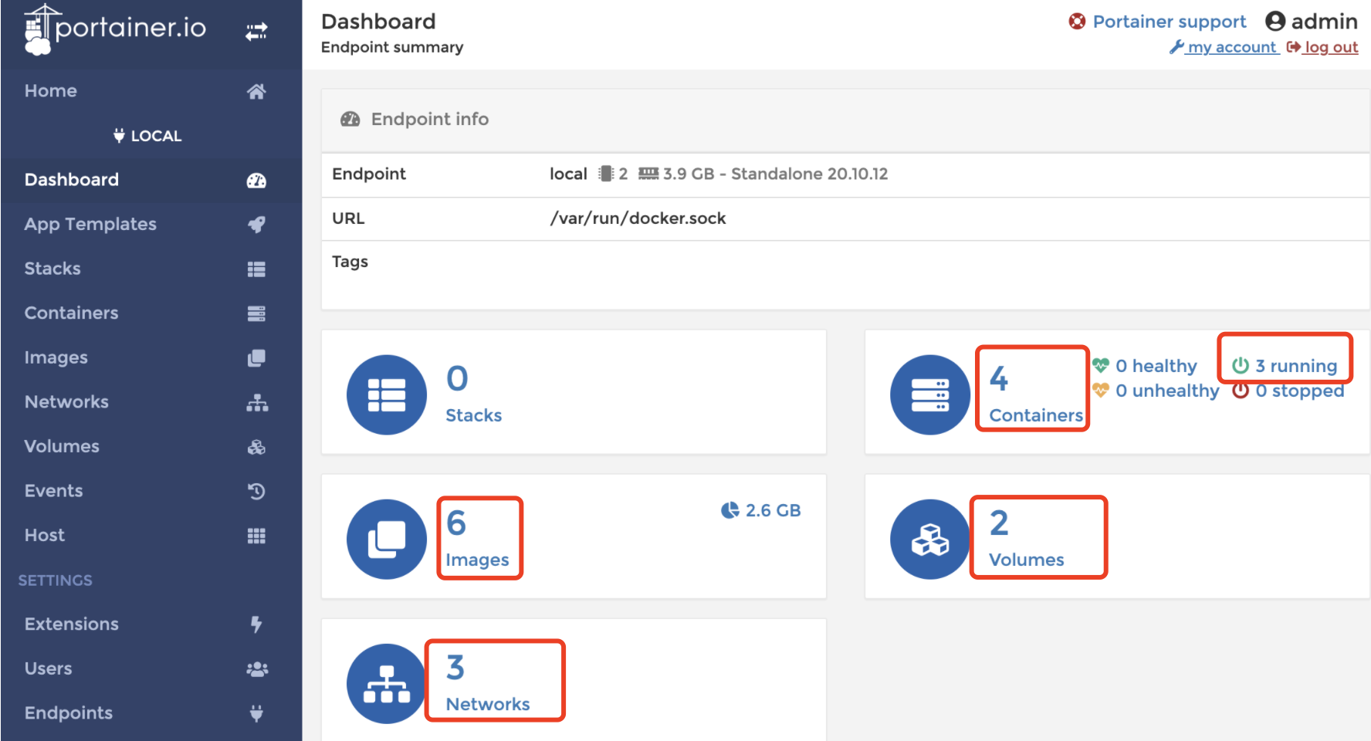Viewport: 1371px width, 741px height.
Task: Click the Endpoints plug icon in sidebar
Action: click(256, 713)
